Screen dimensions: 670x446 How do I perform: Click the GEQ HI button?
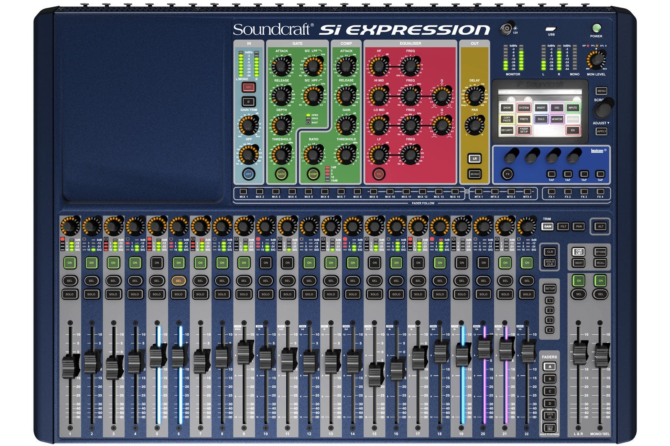pyautogui.click(x=550, y=416)
